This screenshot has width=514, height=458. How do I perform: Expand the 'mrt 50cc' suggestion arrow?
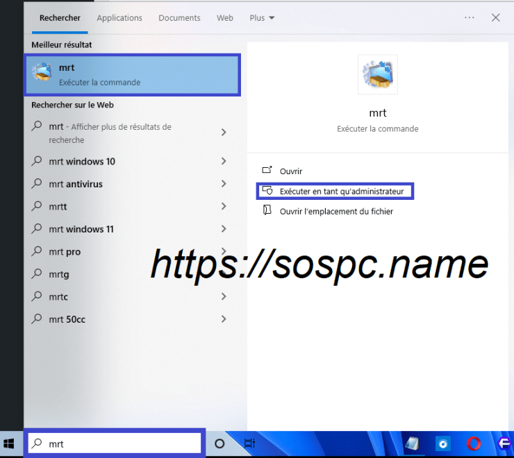[224, 319]
